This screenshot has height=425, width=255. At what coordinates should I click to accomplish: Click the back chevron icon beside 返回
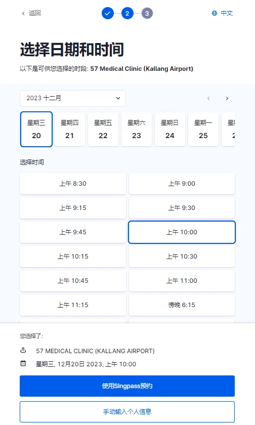click(23, 13)
